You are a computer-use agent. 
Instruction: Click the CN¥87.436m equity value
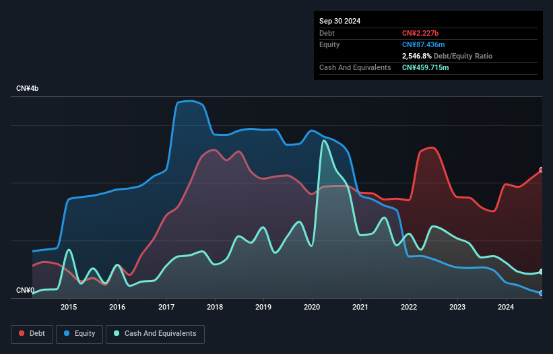pos(423,44)
